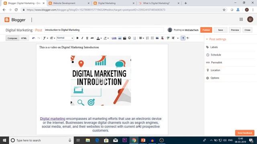
Task: Open Chrome menu with three dots
Action: point(253,10)
